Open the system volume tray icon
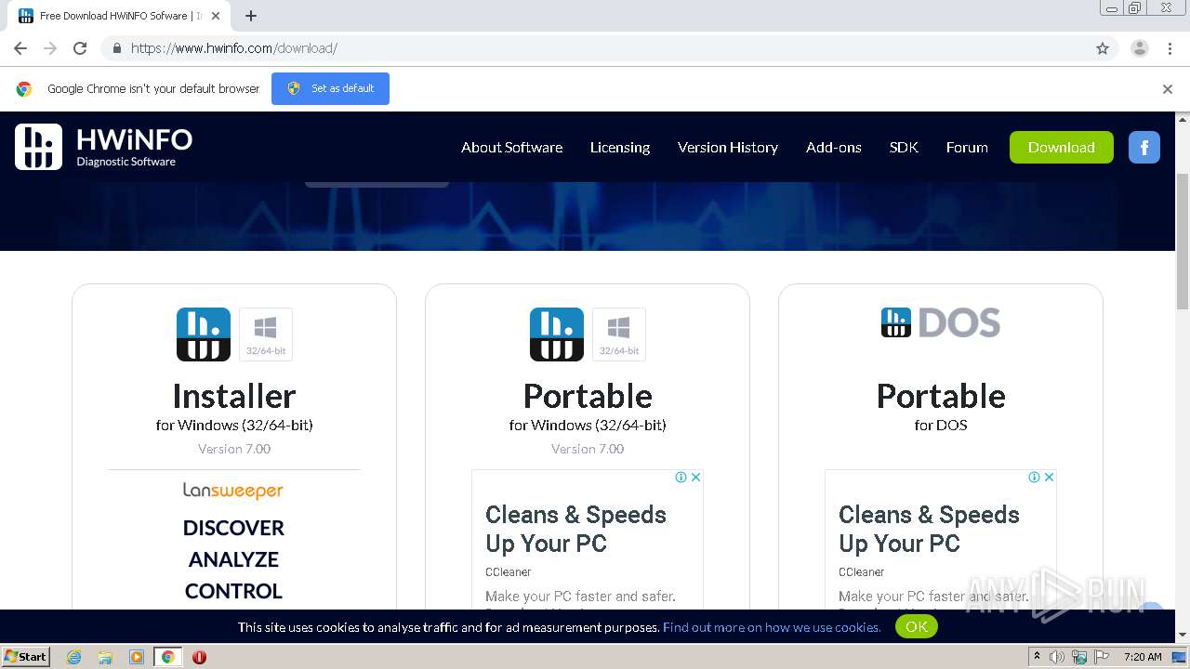 (x=1057, y=657)
